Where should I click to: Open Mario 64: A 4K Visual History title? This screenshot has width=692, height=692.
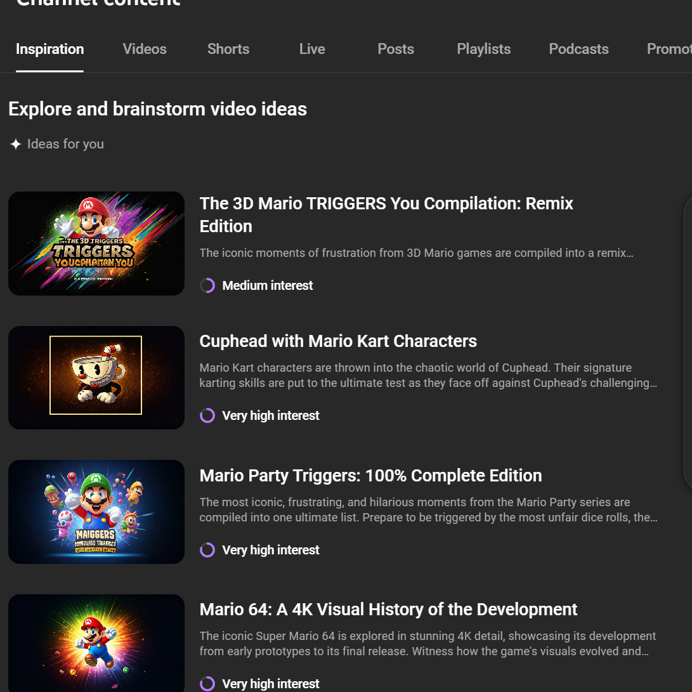pos(388,610)
